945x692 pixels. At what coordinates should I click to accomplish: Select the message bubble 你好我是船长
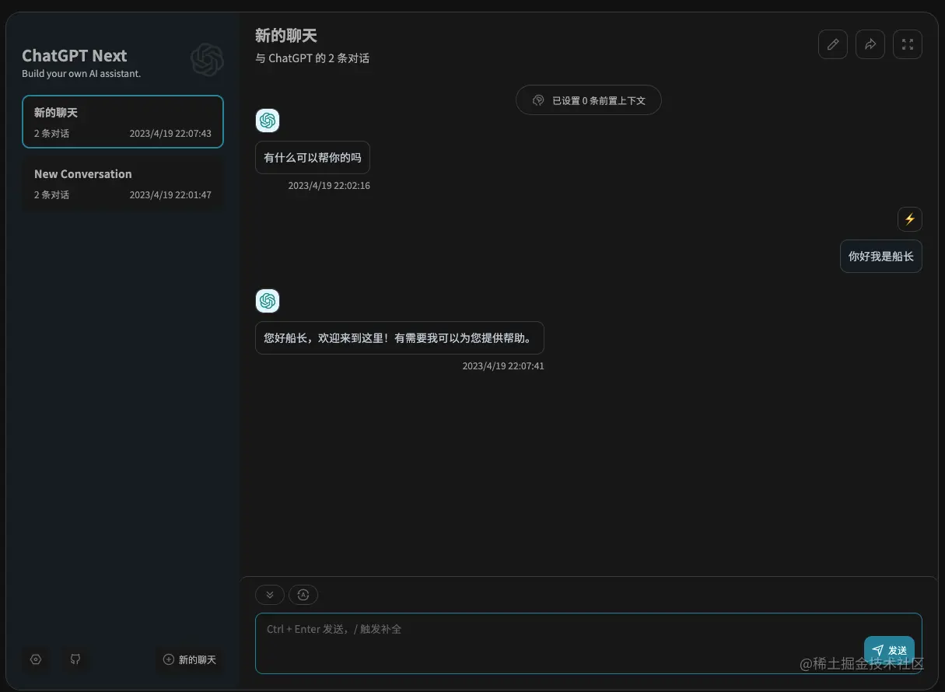click(x=881, y=256)
